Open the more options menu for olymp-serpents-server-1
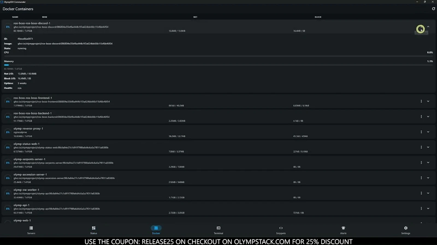Screen dimensions: 437x245 pos(421,163)
